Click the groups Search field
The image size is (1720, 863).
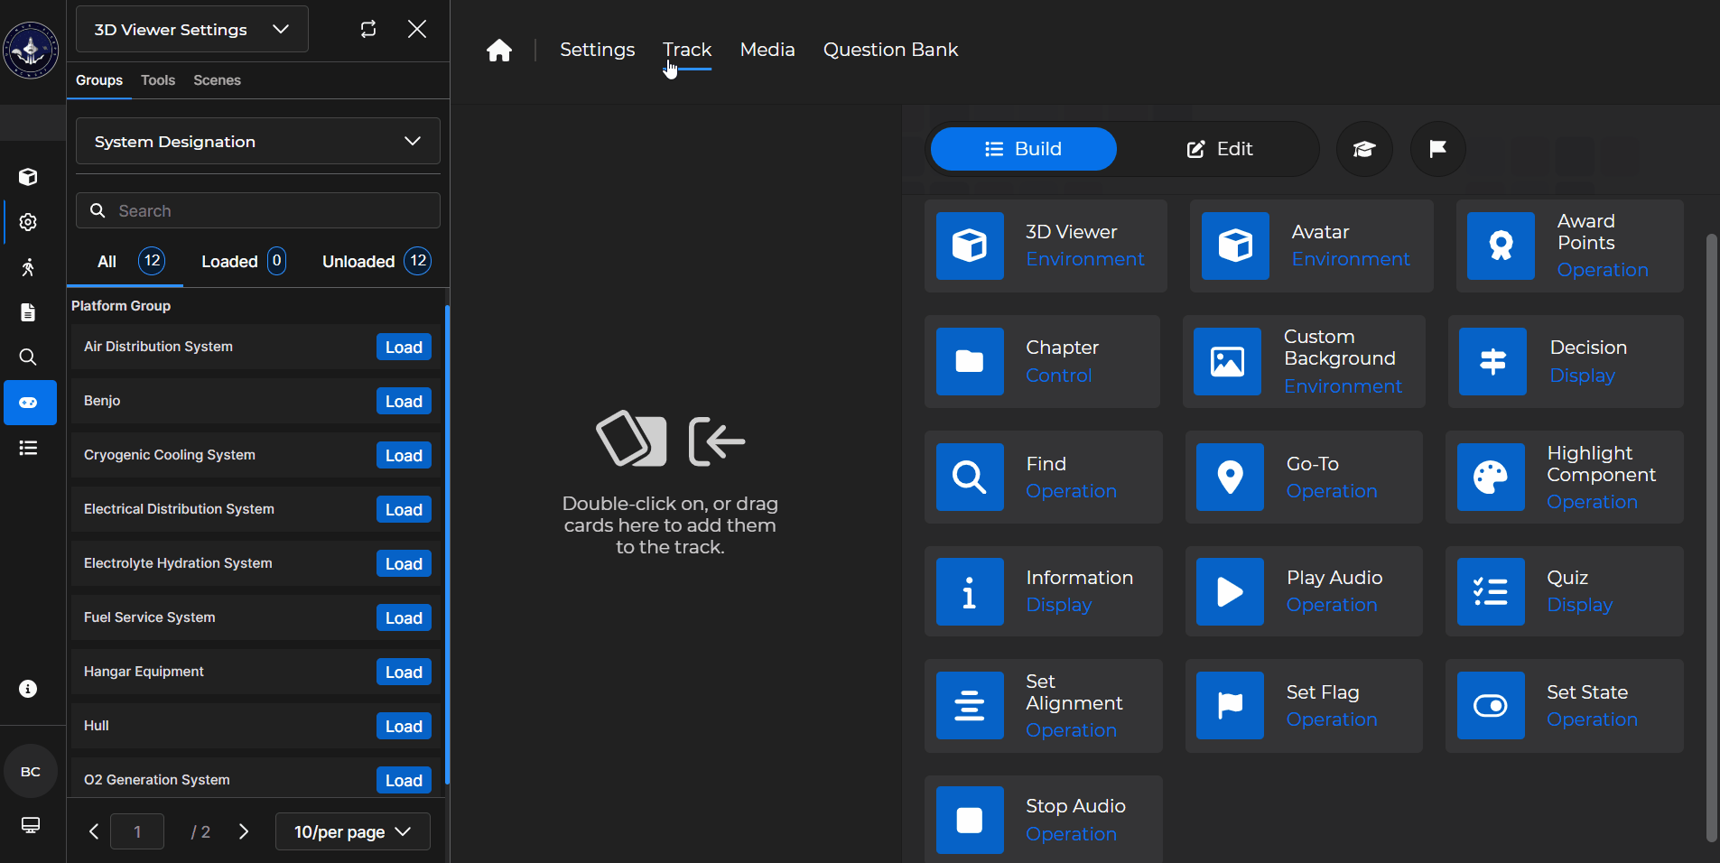click(x=258, y=210)
